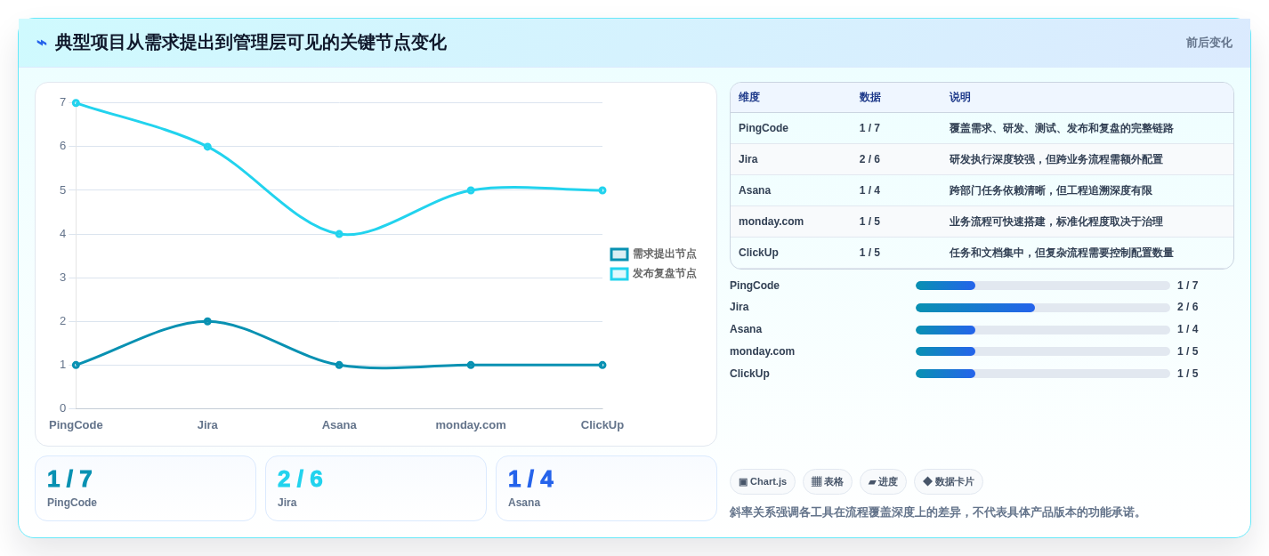Viewport: 1269px width, 556px height.
Task: Toggle the 需求提出节点 legend swatch
Action: pos(619,254)
